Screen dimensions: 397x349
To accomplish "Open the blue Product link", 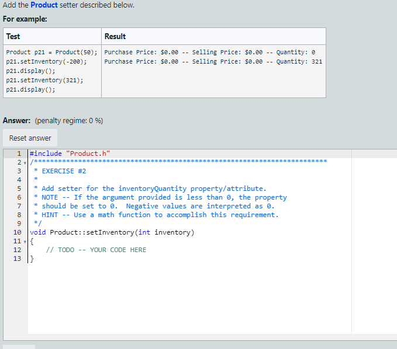I will coord(44,5).
